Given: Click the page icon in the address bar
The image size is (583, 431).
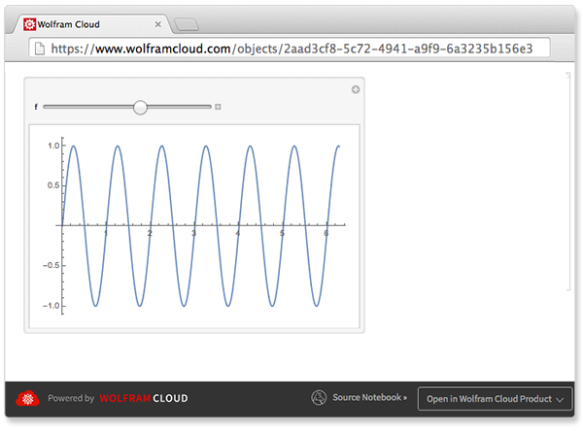Looking at the screenshot, I should pos(37,48).
